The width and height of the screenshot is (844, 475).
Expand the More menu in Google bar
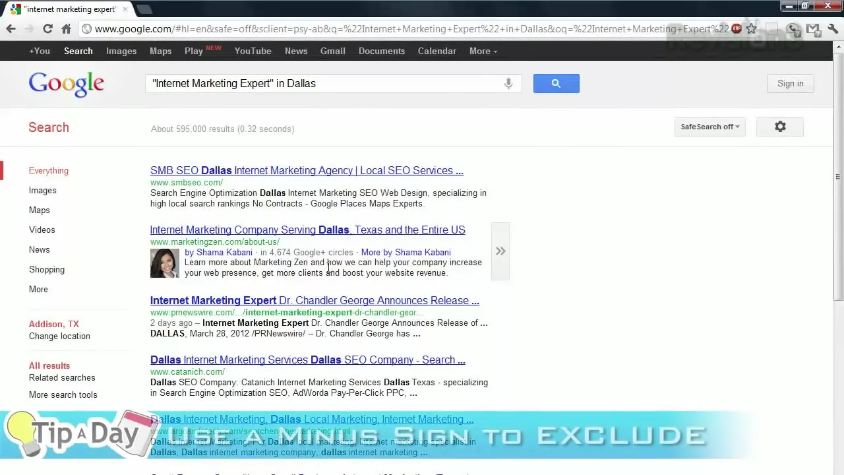tap(483, 51)
